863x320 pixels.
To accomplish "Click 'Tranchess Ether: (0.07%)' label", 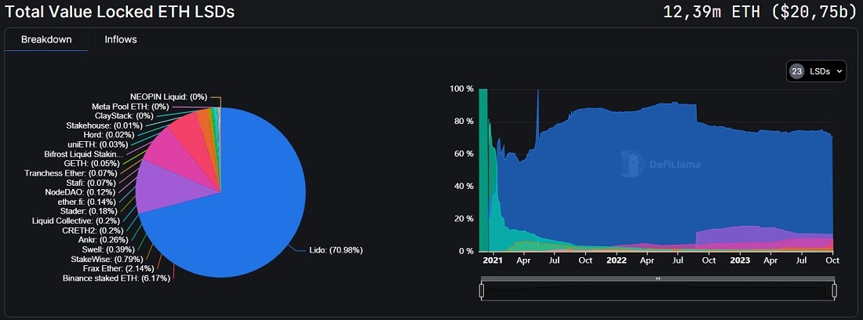I will pyautogui.click(x=70, y=173).
